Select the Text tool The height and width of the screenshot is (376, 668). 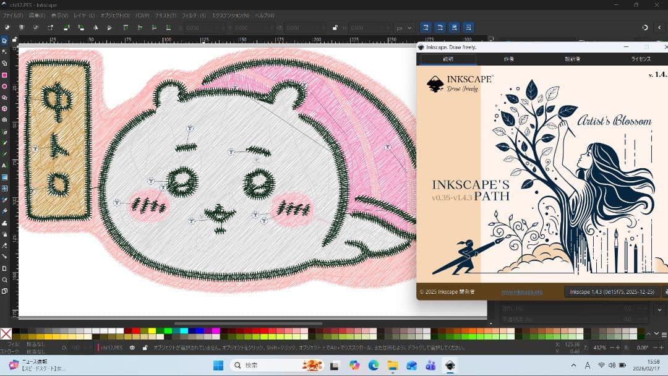pyautogui.click(x=5, y=166)
